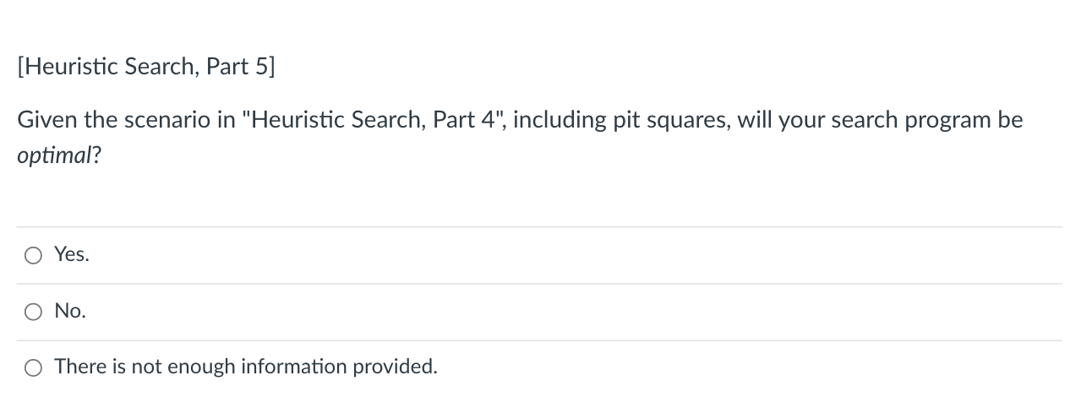Screen dimensions: 1092x419
Task: Click the word "be" ending the first line
Action: [1010, 121]
